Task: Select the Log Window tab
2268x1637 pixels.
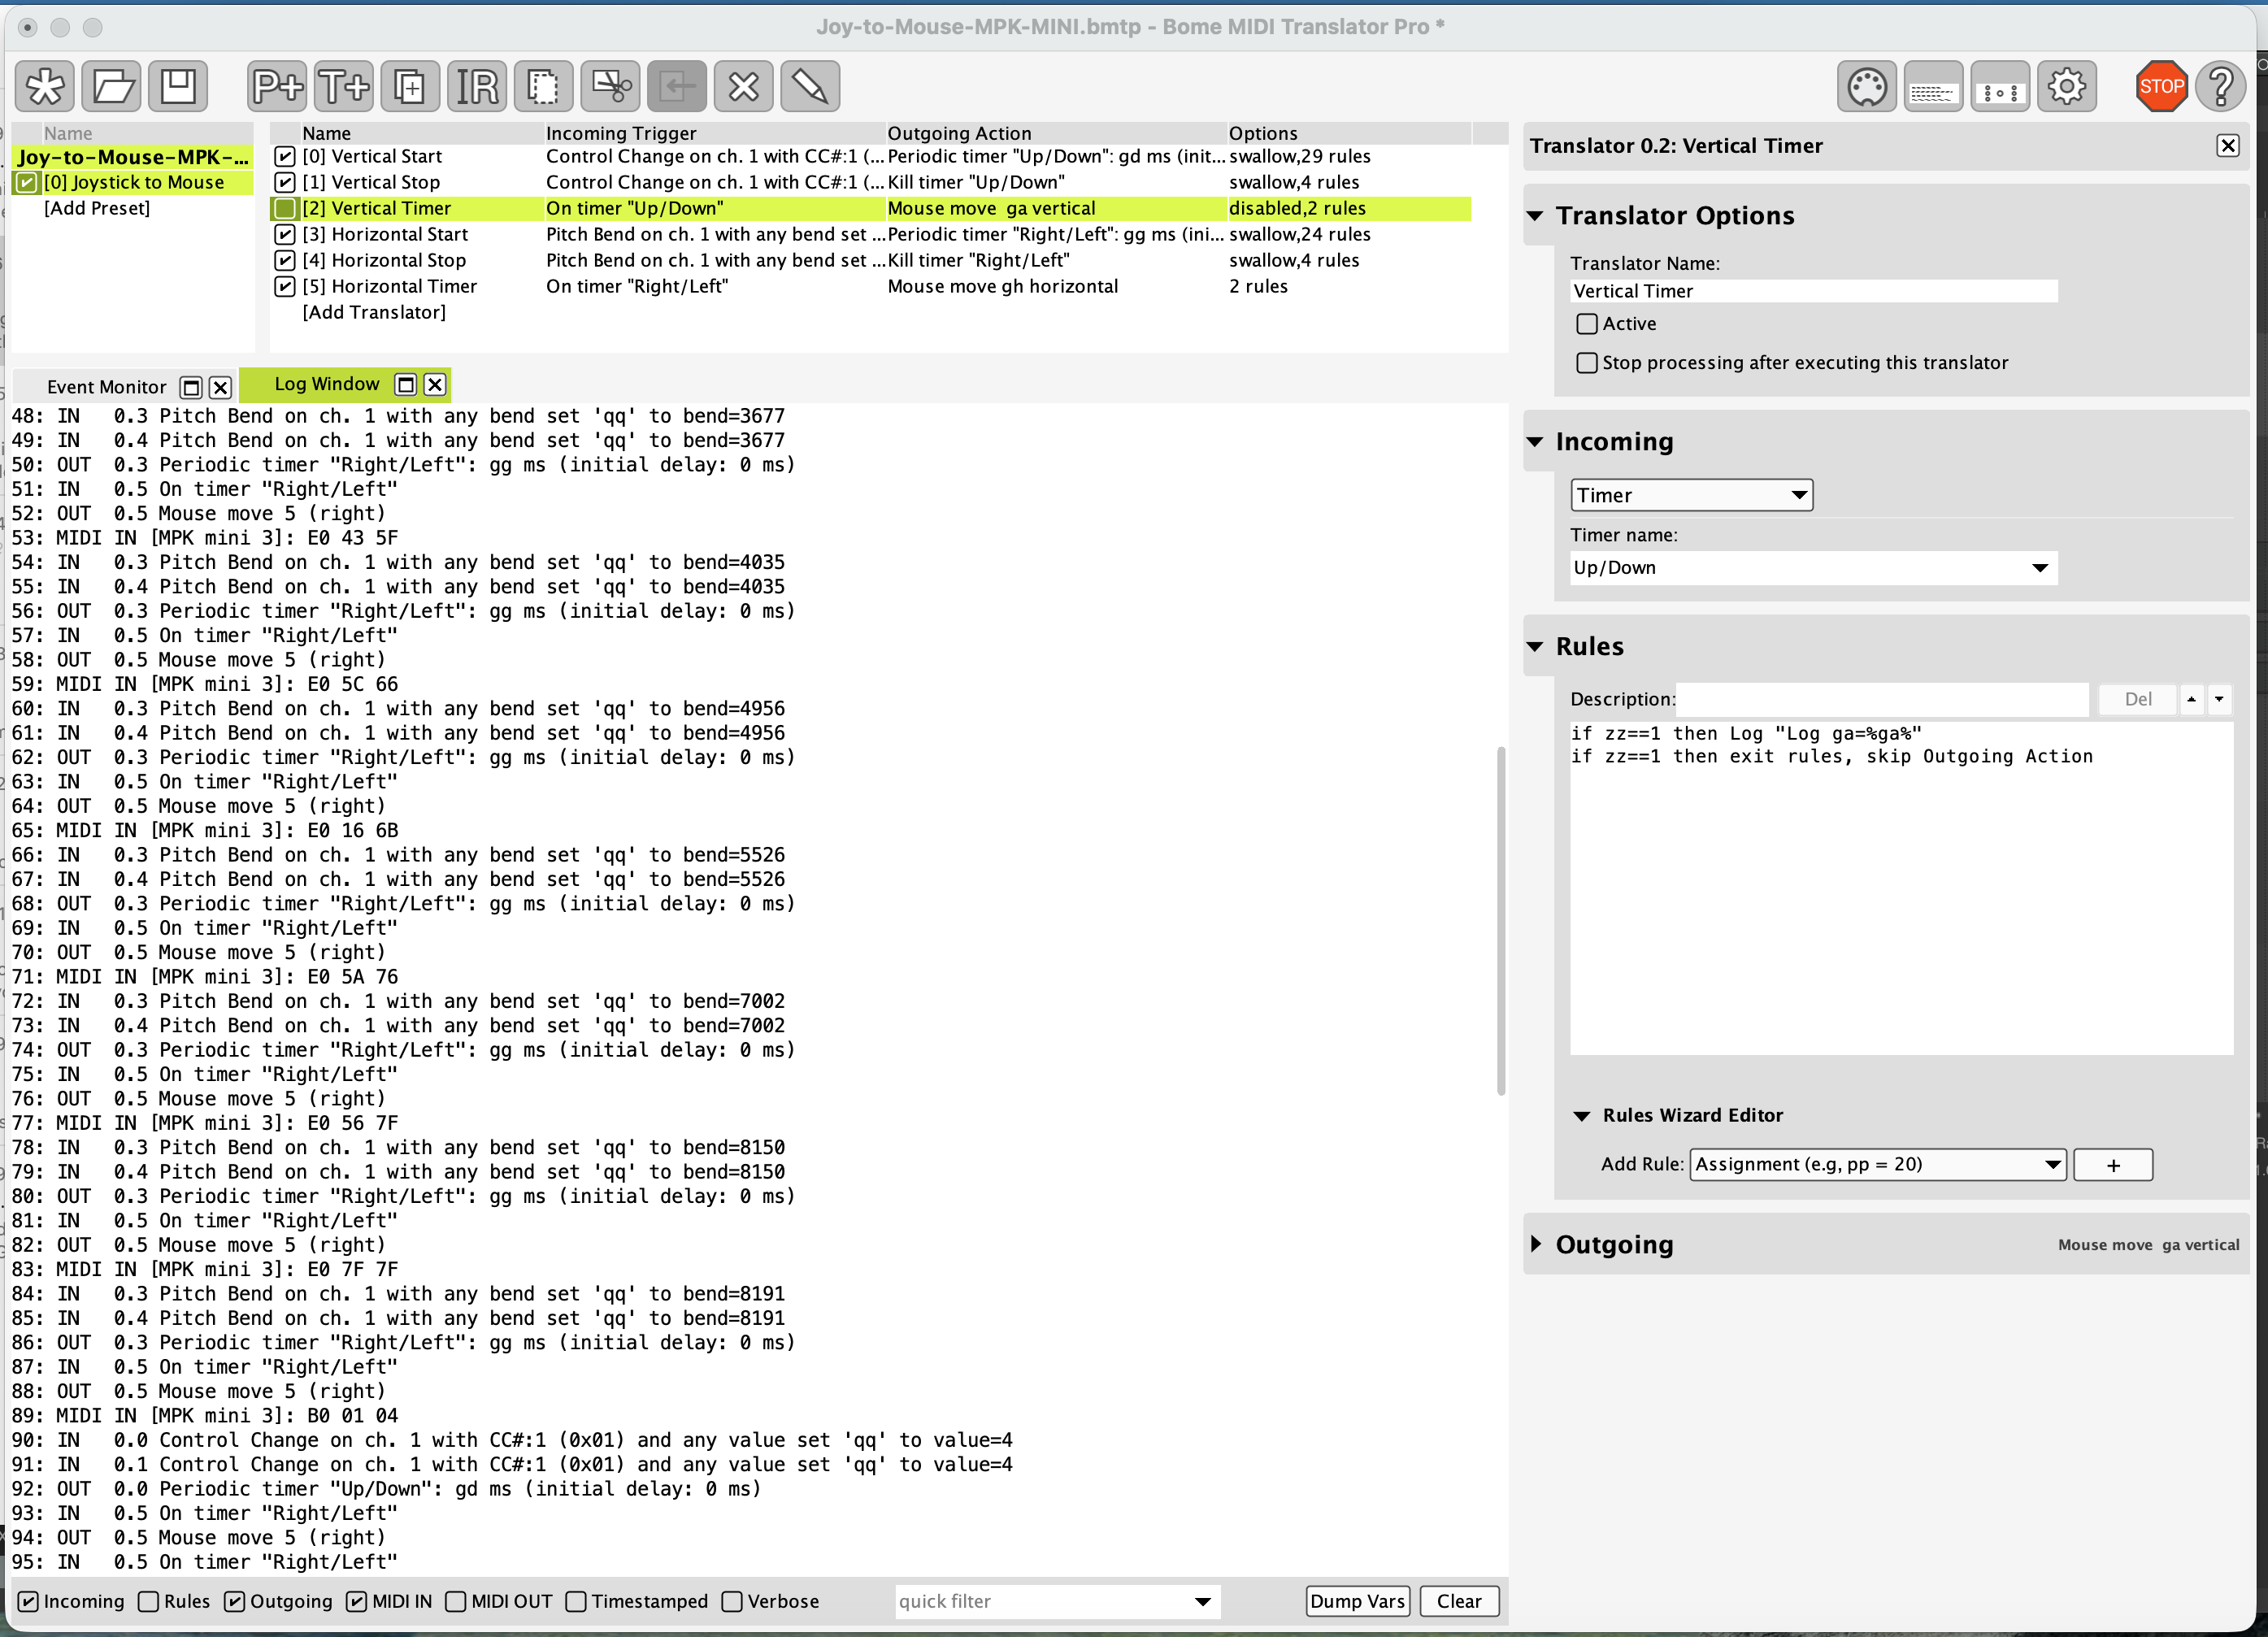Action: [326, 384]
